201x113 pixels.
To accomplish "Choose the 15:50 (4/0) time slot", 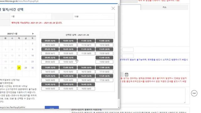I will click(x=68, y=89).
